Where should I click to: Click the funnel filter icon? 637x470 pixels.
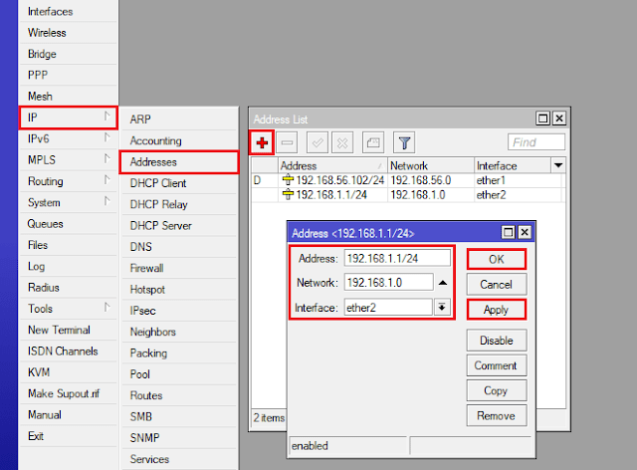pos(404,142)
